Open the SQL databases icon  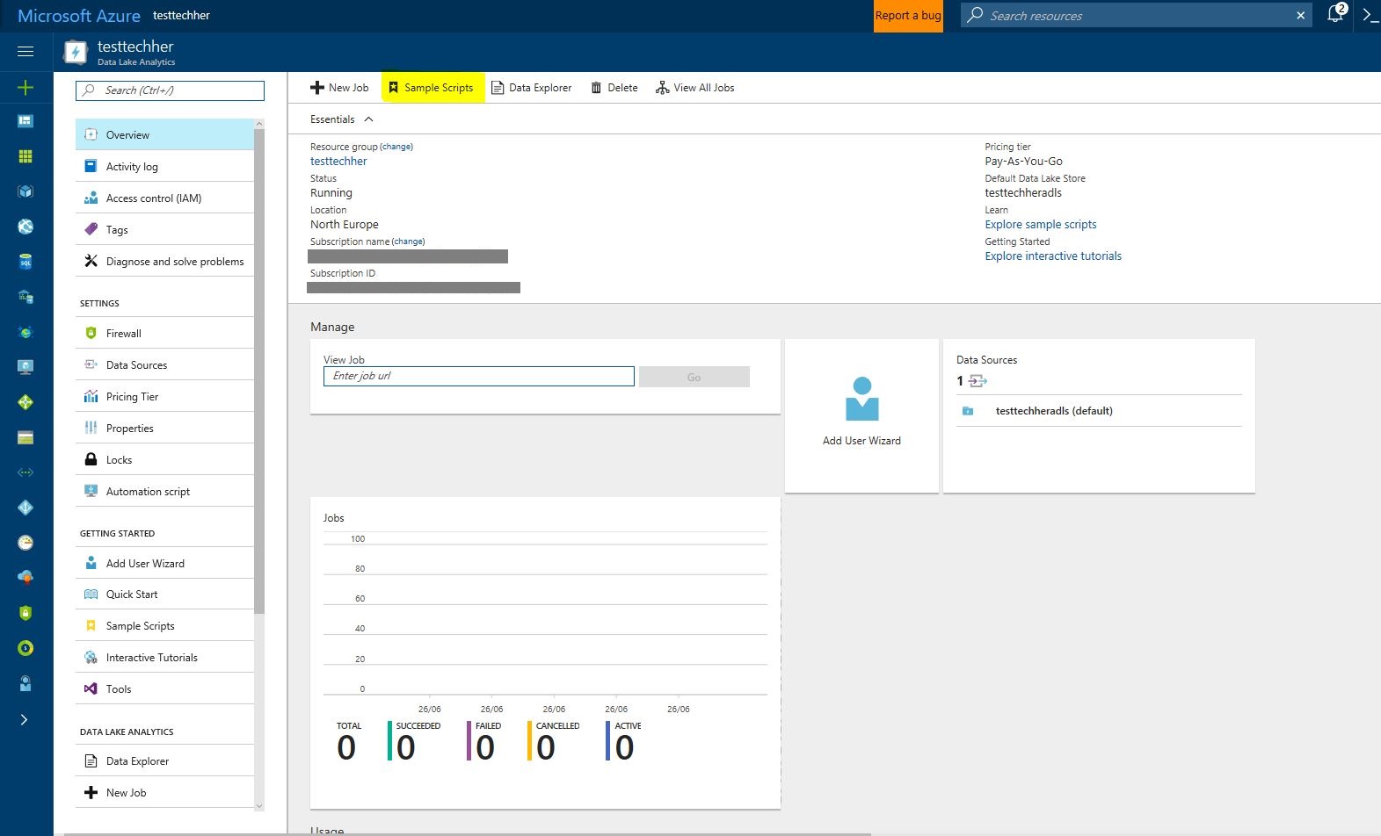pyautogui.click(x=25, y=262)
